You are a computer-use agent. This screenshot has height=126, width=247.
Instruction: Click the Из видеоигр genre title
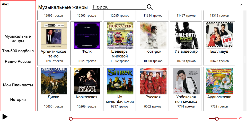tap(186, 52)
